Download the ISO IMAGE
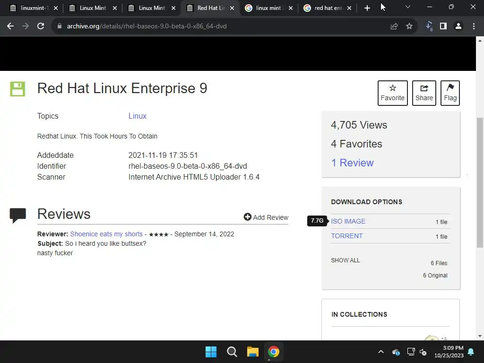 (x=348, y=221)
